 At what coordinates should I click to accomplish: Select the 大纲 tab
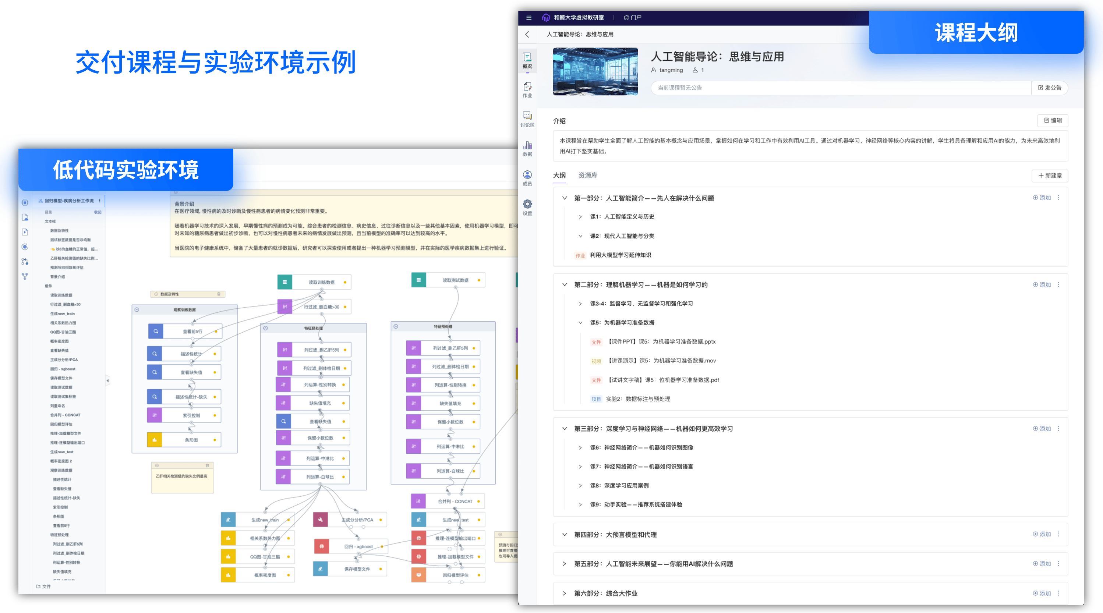[x=560, y=175]
